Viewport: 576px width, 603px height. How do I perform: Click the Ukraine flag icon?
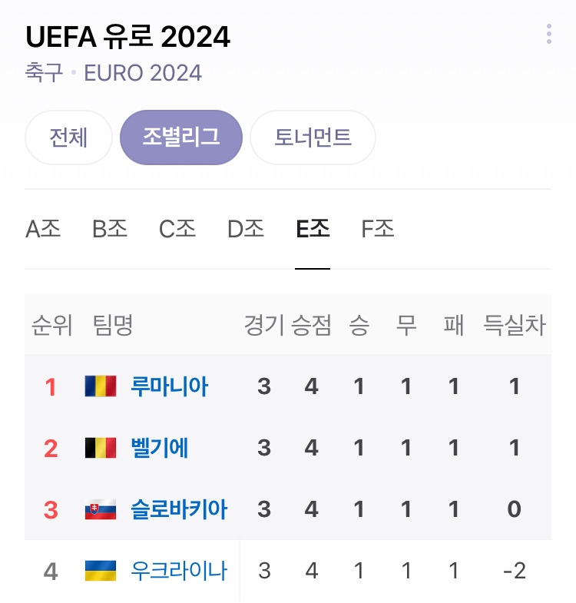point(101,571)
